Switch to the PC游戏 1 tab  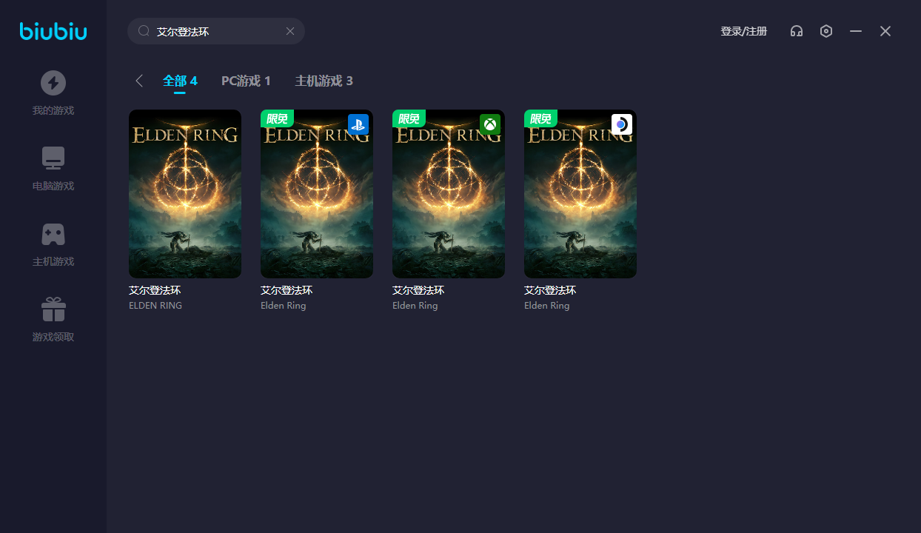pyautogui.click(x=246, y=81)
